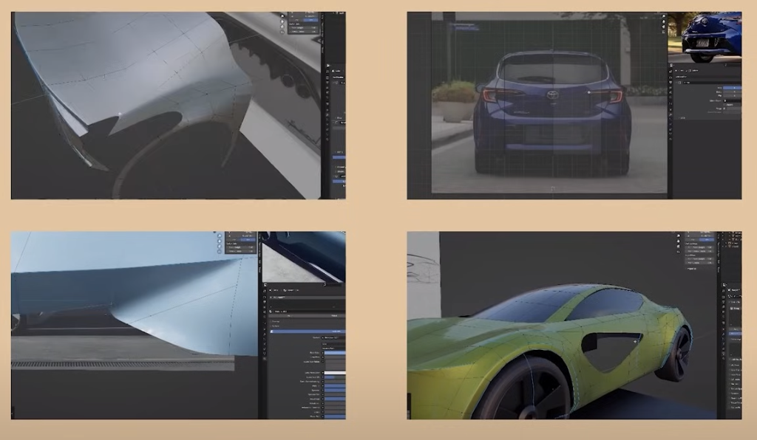Expand the Preview section in blue fender material panel

(x=276, y=321)
